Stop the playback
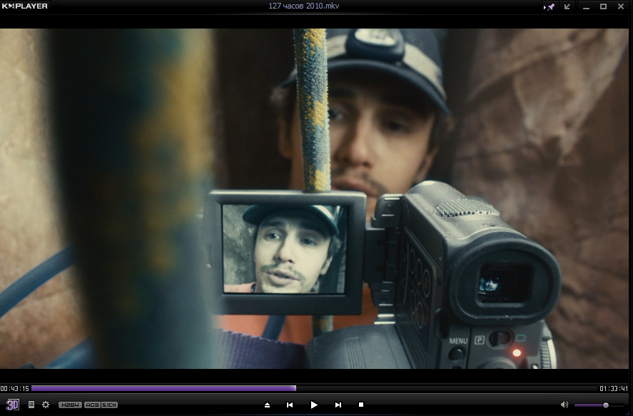Viewport: 633px width, 416px height. [361, 405]
